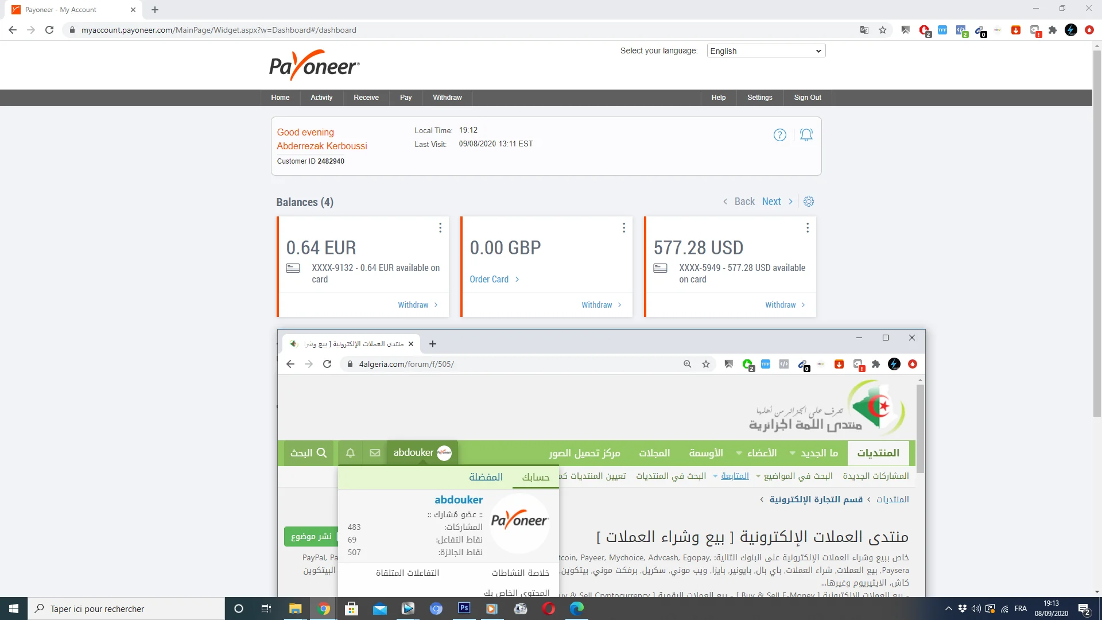
Task: Click the notification bell icon in Payoneer
Action: coord(806,135)
